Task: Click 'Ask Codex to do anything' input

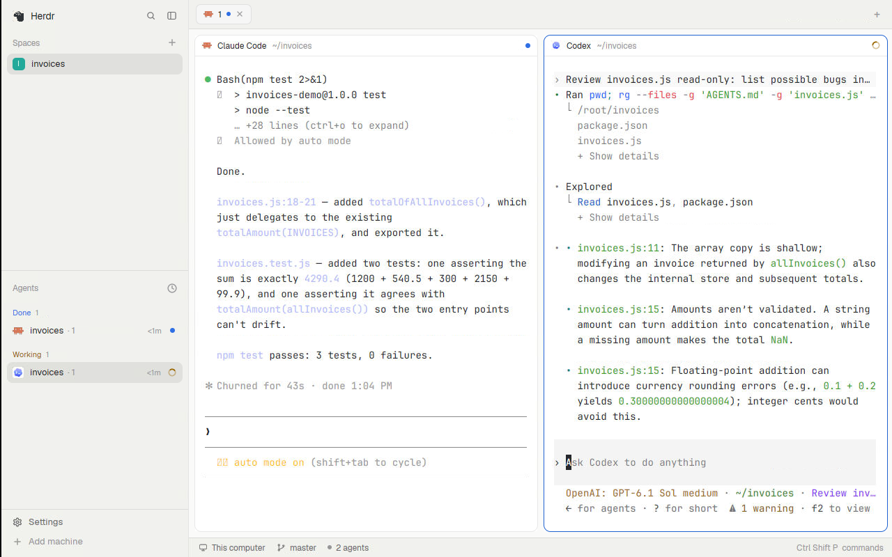Action: (x=715, y=463)
